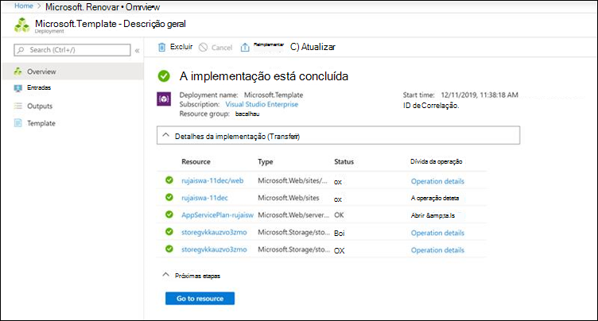Open the AppServicePlan-rujaisw resource link
Screen dimensions: 598x321
[x=217, y=215]
